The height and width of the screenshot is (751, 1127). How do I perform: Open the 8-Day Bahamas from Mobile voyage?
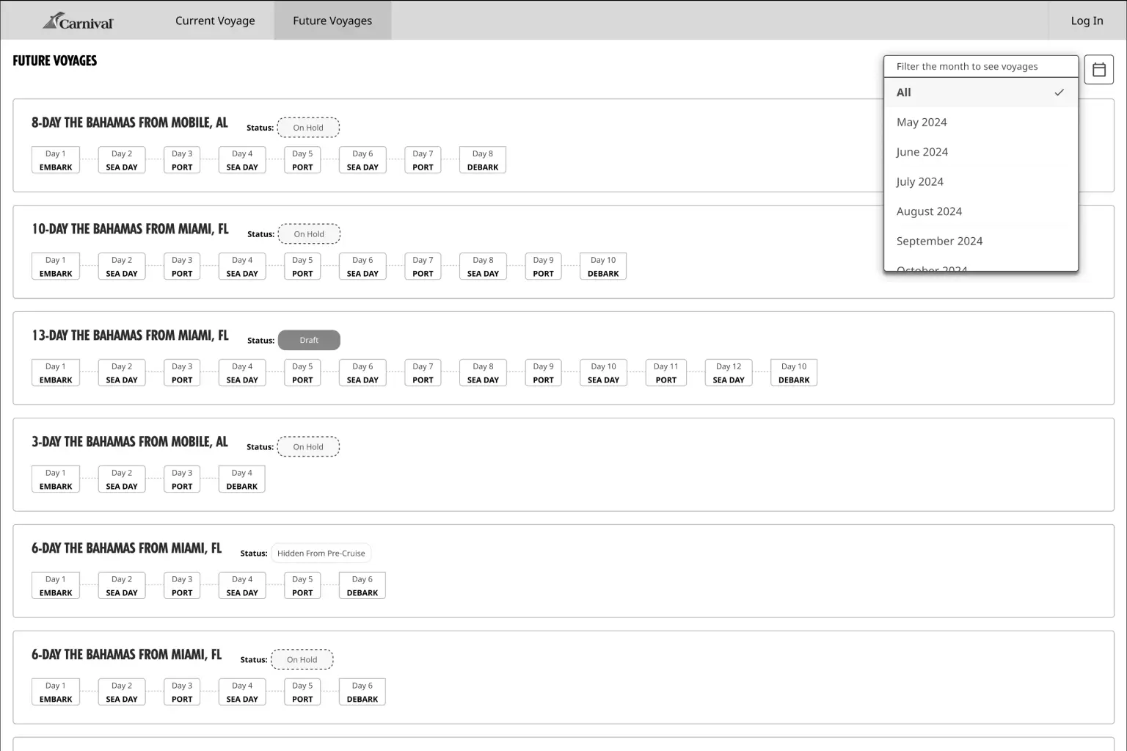[x=130, y=123]
